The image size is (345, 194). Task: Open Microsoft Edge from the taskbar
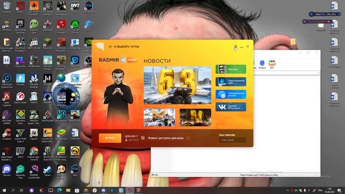point(59,190)
